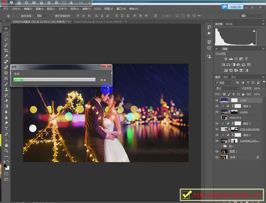Click the background color swatch
Image resolution: width=266 pixels, height=203 pixels.
[x=8, y=168]
